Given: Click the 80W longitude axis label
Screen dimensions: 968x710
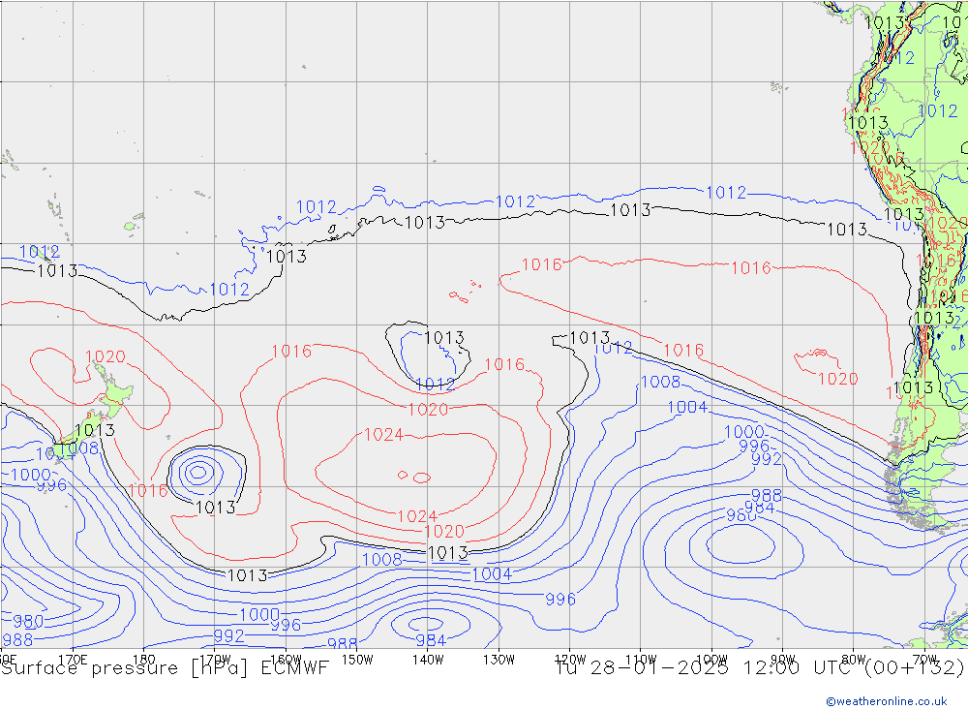Looking at the screenshot, I should coord(853,659).
